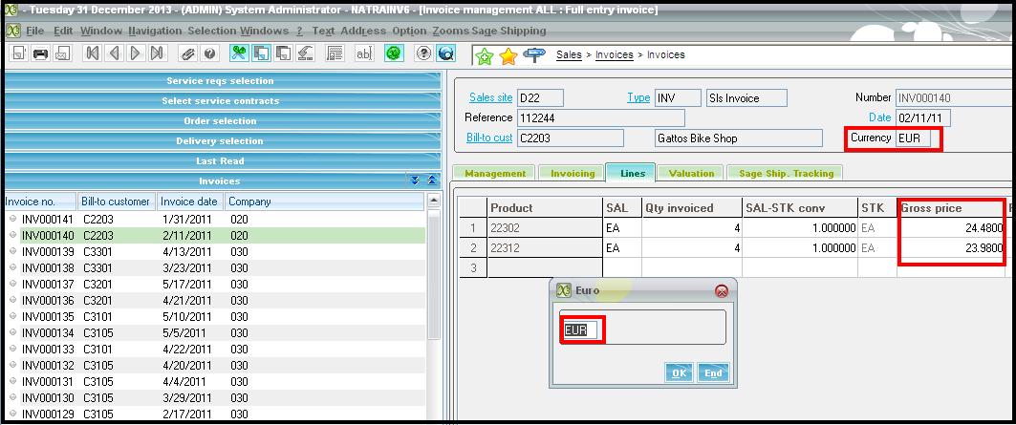Click the 'ab|' text field icon

(x=364, y=53)
